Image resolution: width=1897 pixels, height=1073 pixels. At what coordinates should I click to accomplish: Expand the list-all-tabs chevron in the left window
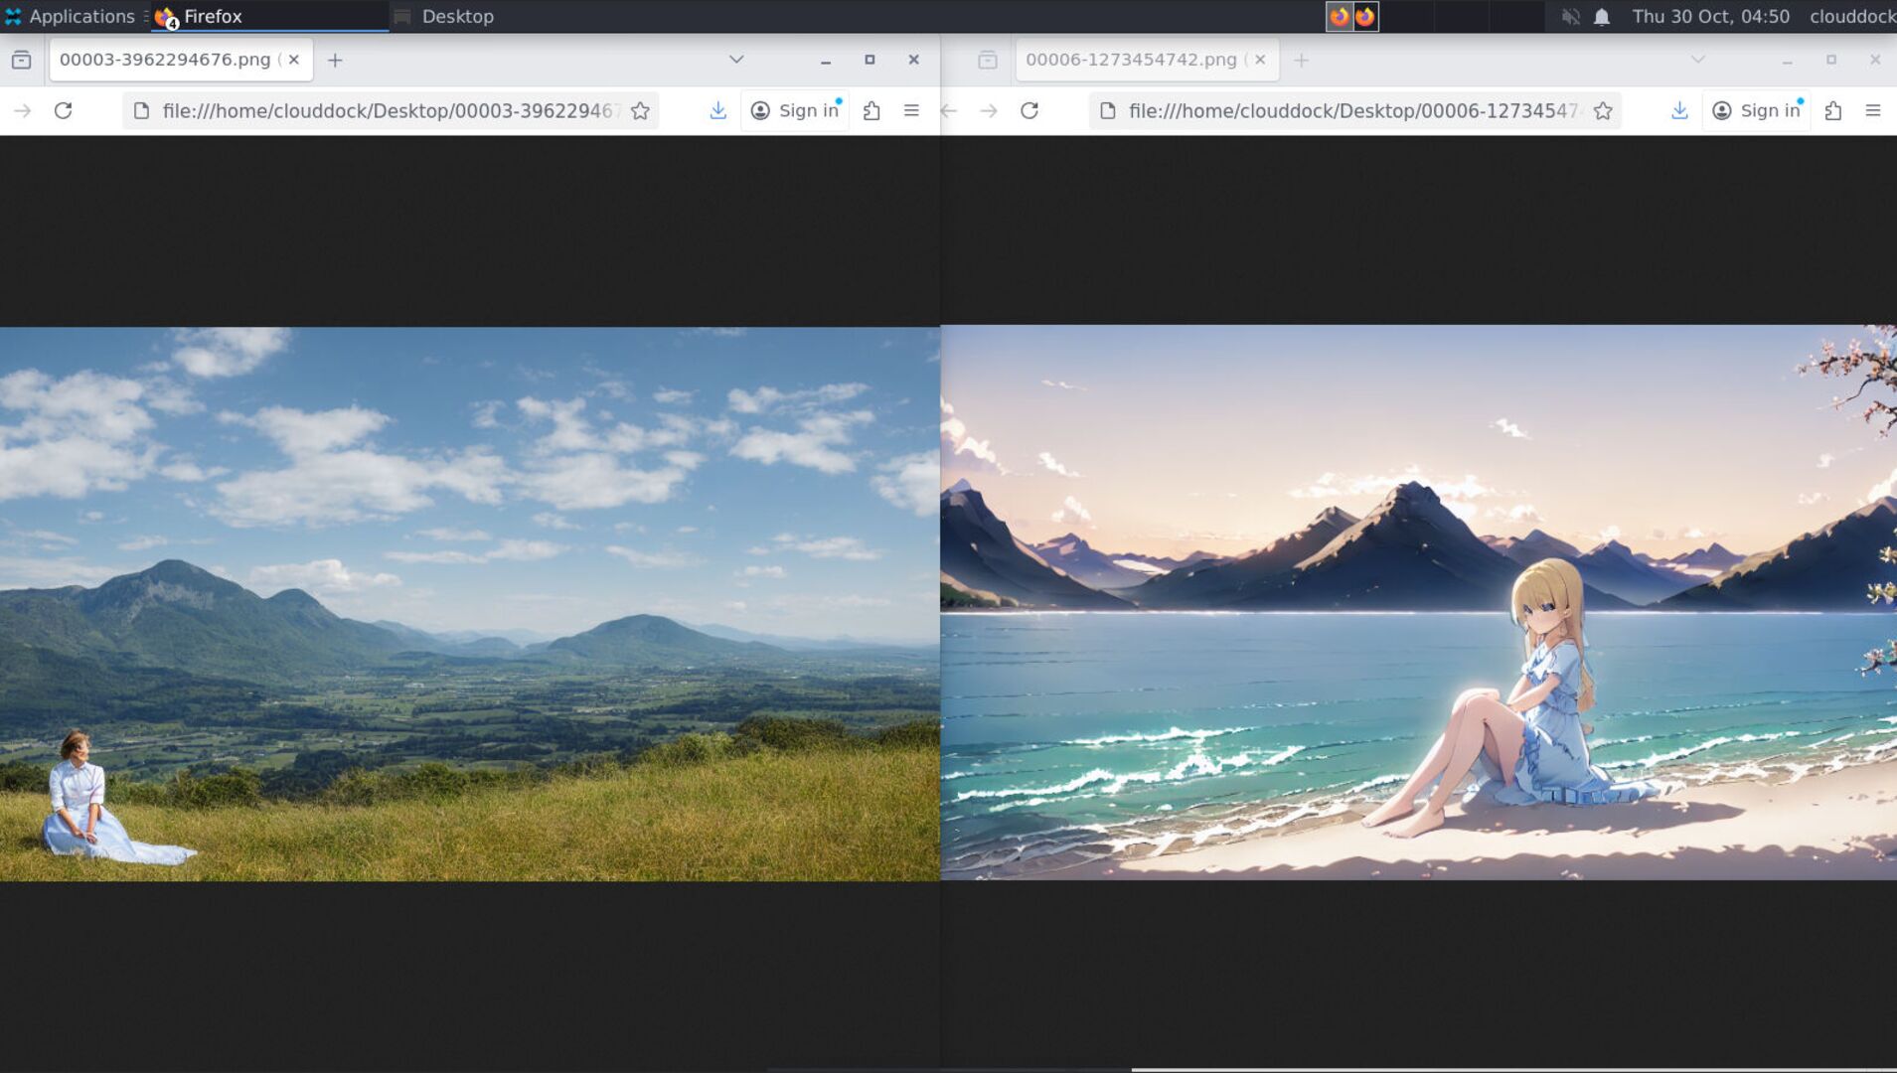pyautogui.click(x=736, y=60)
